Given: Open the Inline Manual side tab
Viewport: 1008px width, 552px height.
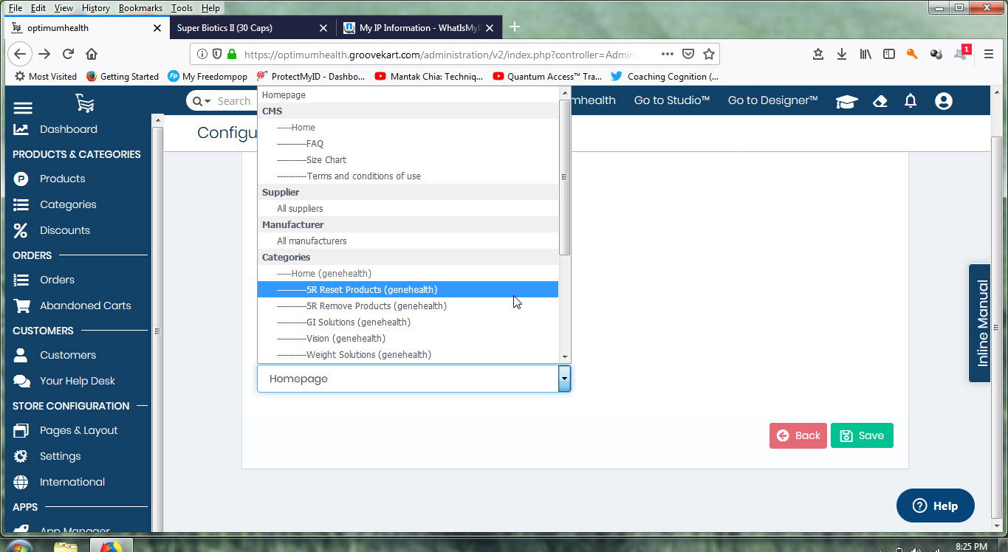Looking at the screenshot, I should (980, 323).
